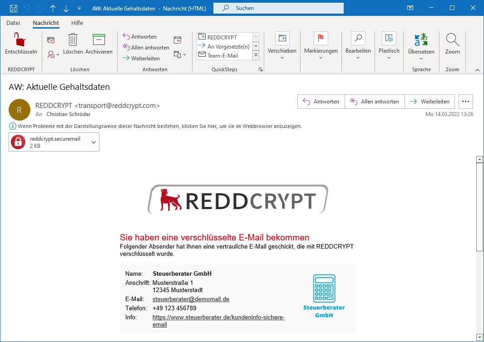Open the Bearbeiten menu
Image resolution: width=484 pixels, height=342 pixels.
358,46
